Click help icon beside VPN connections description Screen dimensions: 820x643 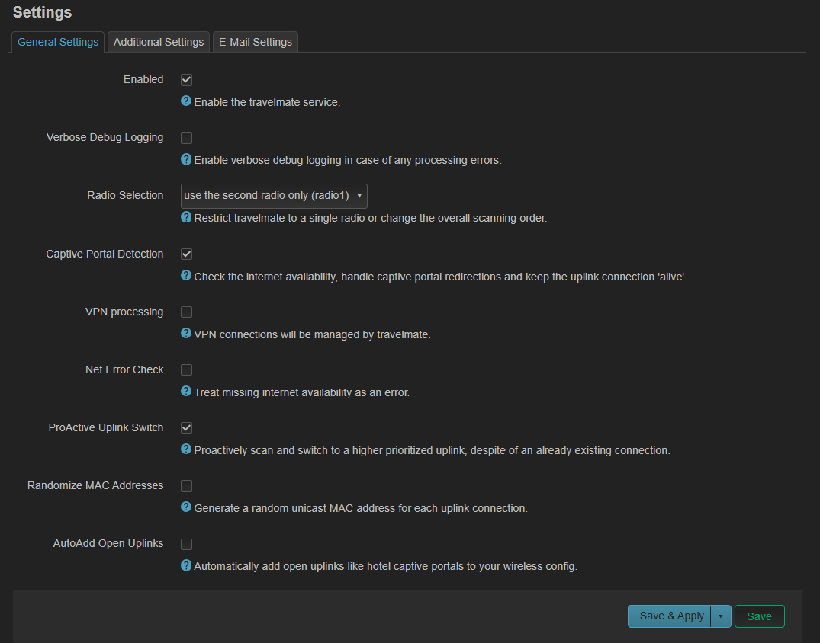185,333
